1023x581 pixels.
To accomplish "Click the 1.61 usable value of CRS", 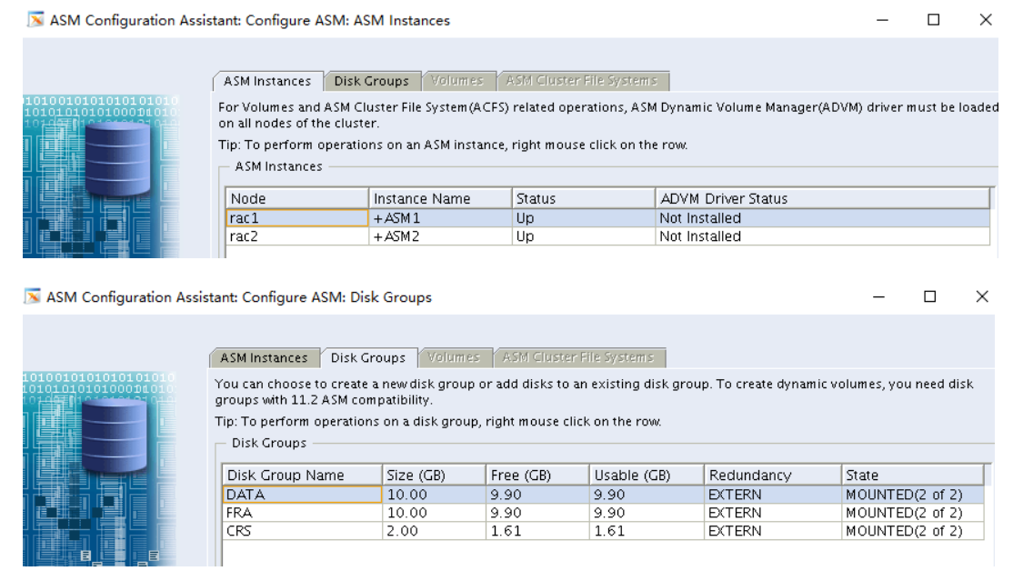I will click(647, 531).
